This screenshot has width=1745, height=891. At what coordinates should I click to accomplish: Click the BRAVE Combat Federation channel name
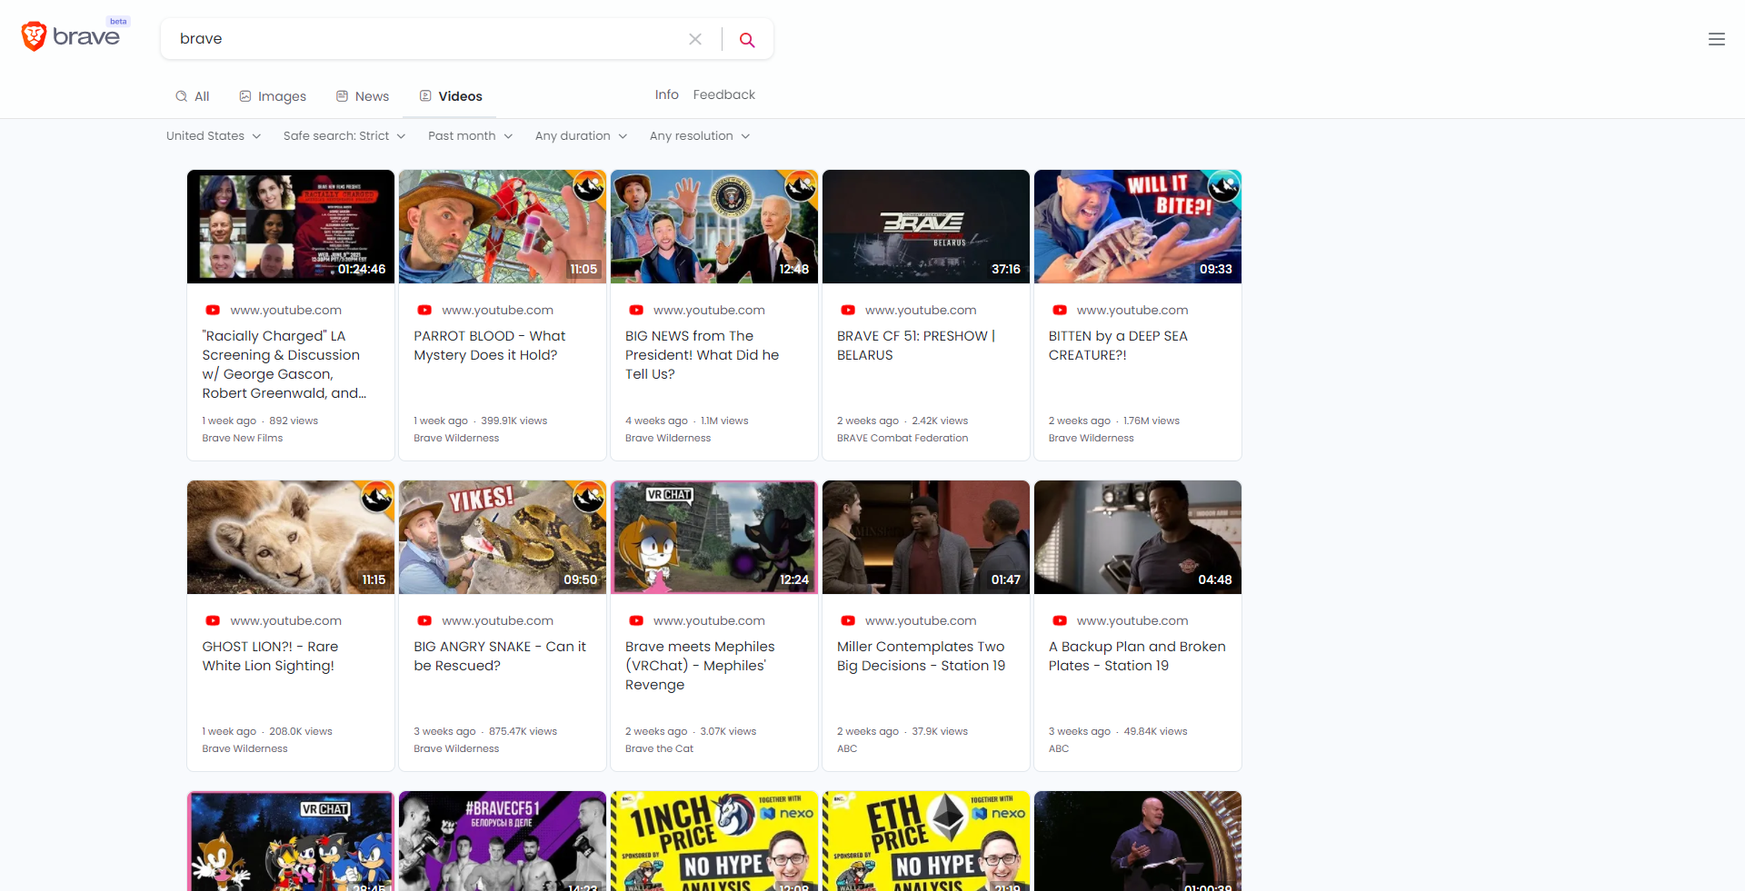(x=902, y=438)
